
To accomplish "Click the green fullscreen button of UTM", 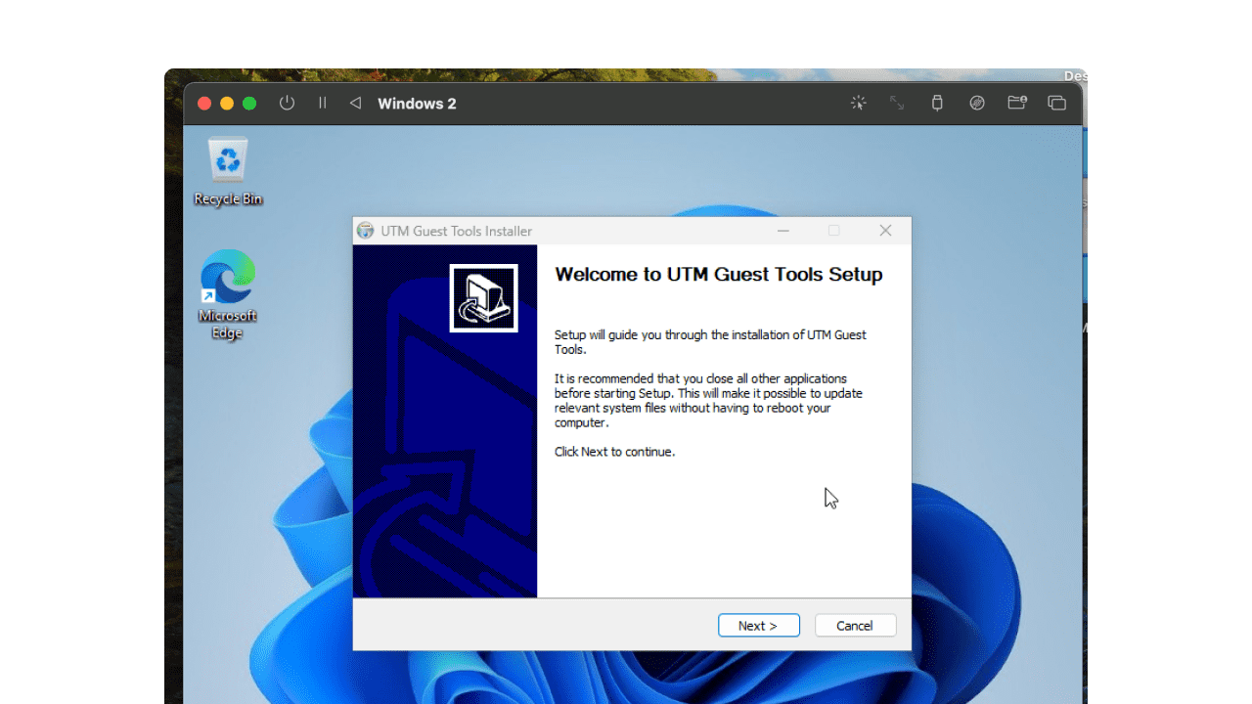I will [x=249, y=104].
